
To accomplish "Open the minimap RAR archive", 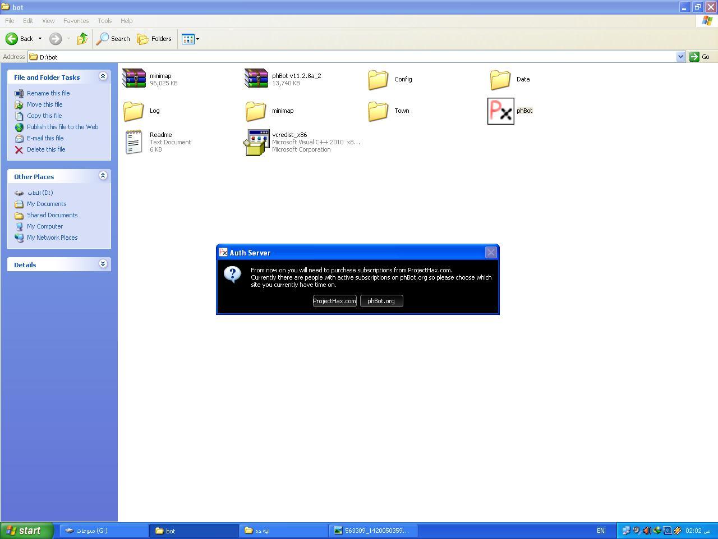I will click(x=134, y=79).
